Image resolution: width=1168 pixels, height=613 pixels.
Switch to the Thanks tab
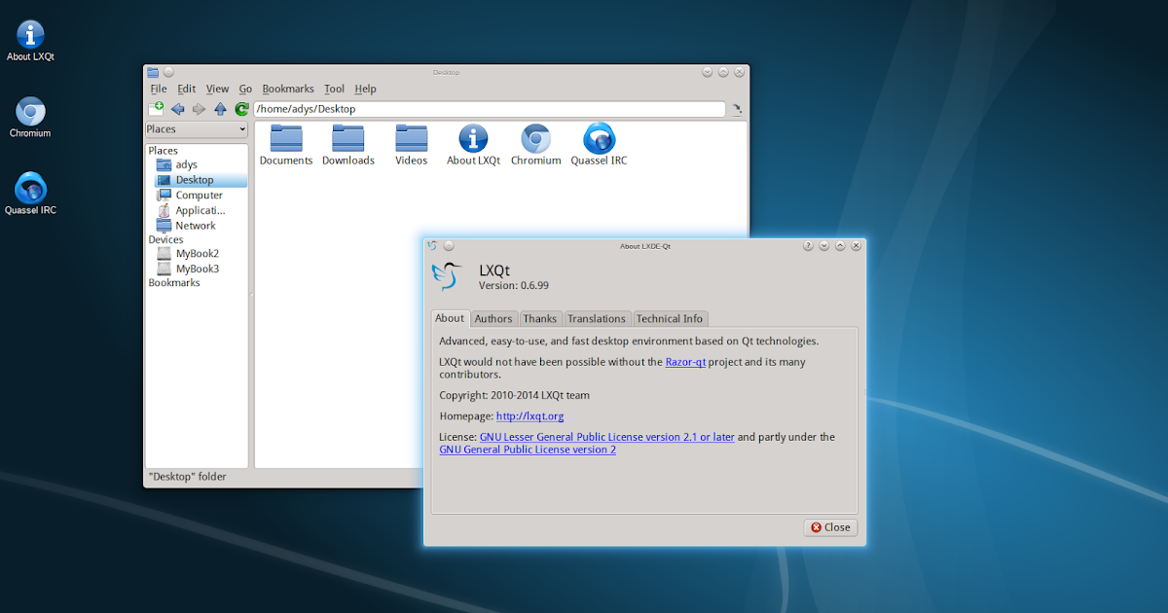tap(539, 319)
